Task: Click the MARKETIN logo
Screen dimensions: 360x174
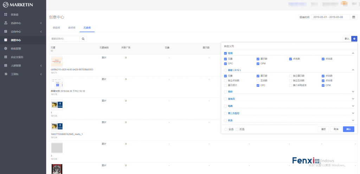Action: click(18, 5)
